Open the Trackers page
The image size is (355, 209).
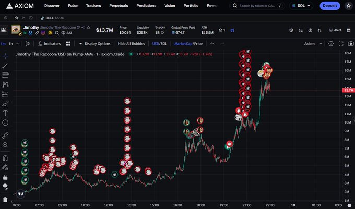coord(93,6)
